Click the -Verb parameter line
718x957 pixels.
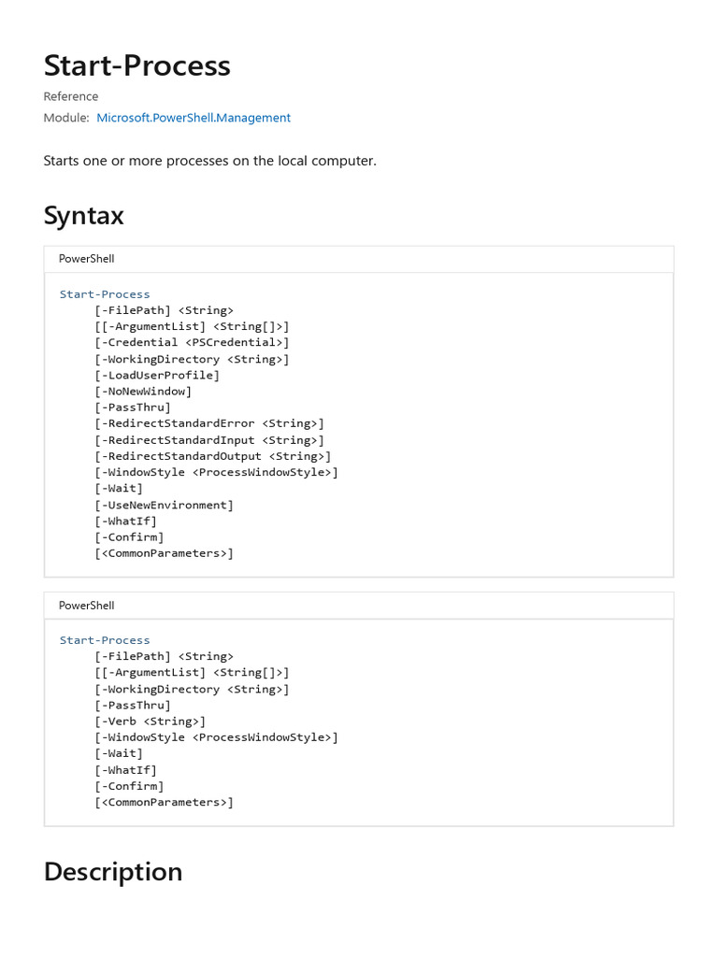(x=150, y=721)
